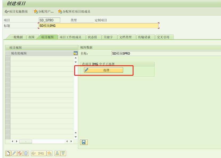The width and height of the screenshot is (221, 158).
Task: Create a new view using the blank page icon
Action: (9, 153)
